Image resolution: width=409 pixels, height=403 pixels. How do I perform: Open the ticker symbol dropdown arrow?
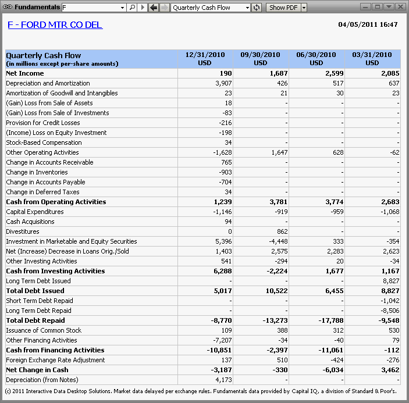(122, 8)
